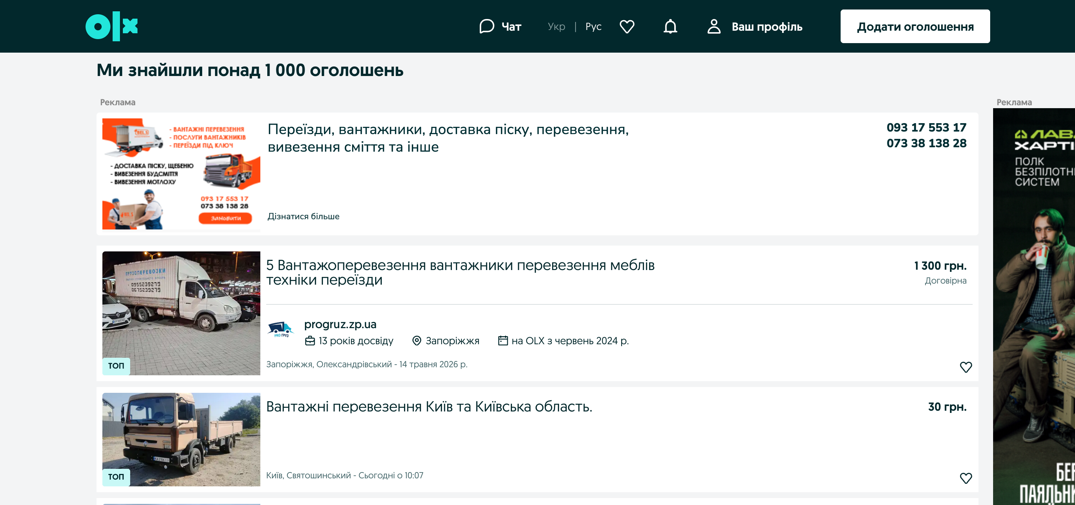Screen dimensions: 1075x505
Task: Open the 5 Вантажоперевезення вантажники listing title
Action: point(460,272)
